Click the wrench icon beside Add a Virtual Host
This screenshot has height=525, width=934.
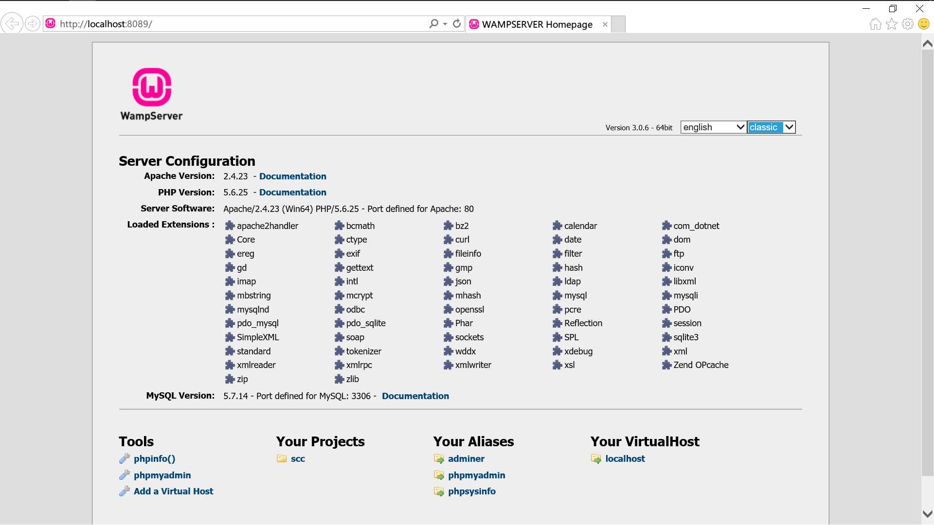point(125,491)
